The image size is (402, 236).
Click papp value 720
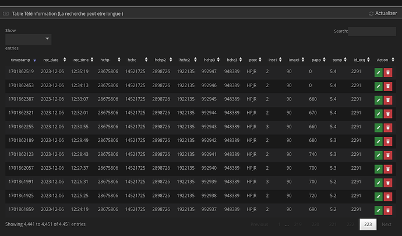(x=313, y=196)
